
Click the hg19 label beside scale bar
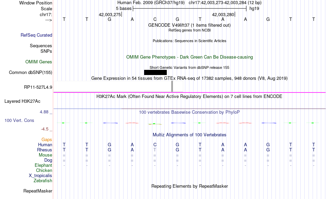254,9
